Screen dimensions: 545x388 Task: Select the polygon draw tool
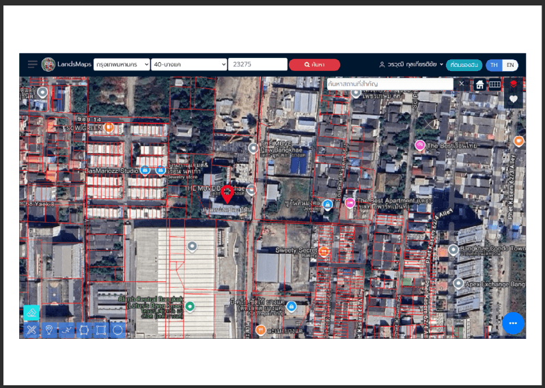[x=84, y=330]
